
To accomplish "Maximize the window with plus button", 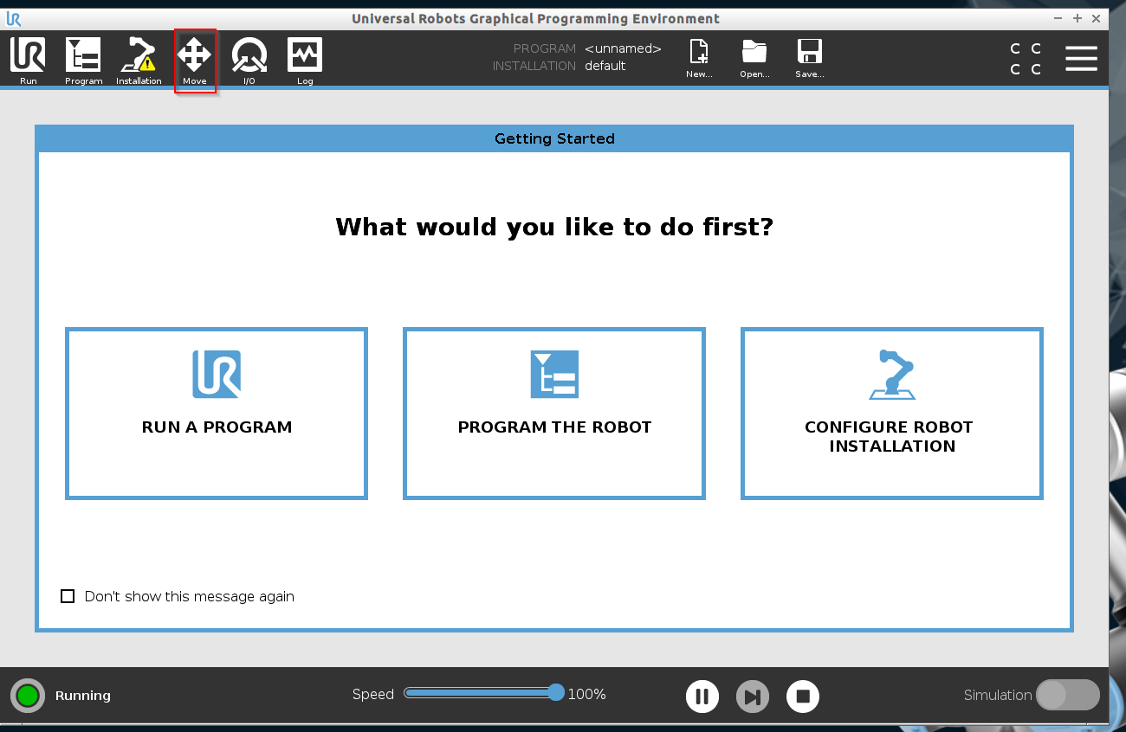I will click(x=1077, y=18).
